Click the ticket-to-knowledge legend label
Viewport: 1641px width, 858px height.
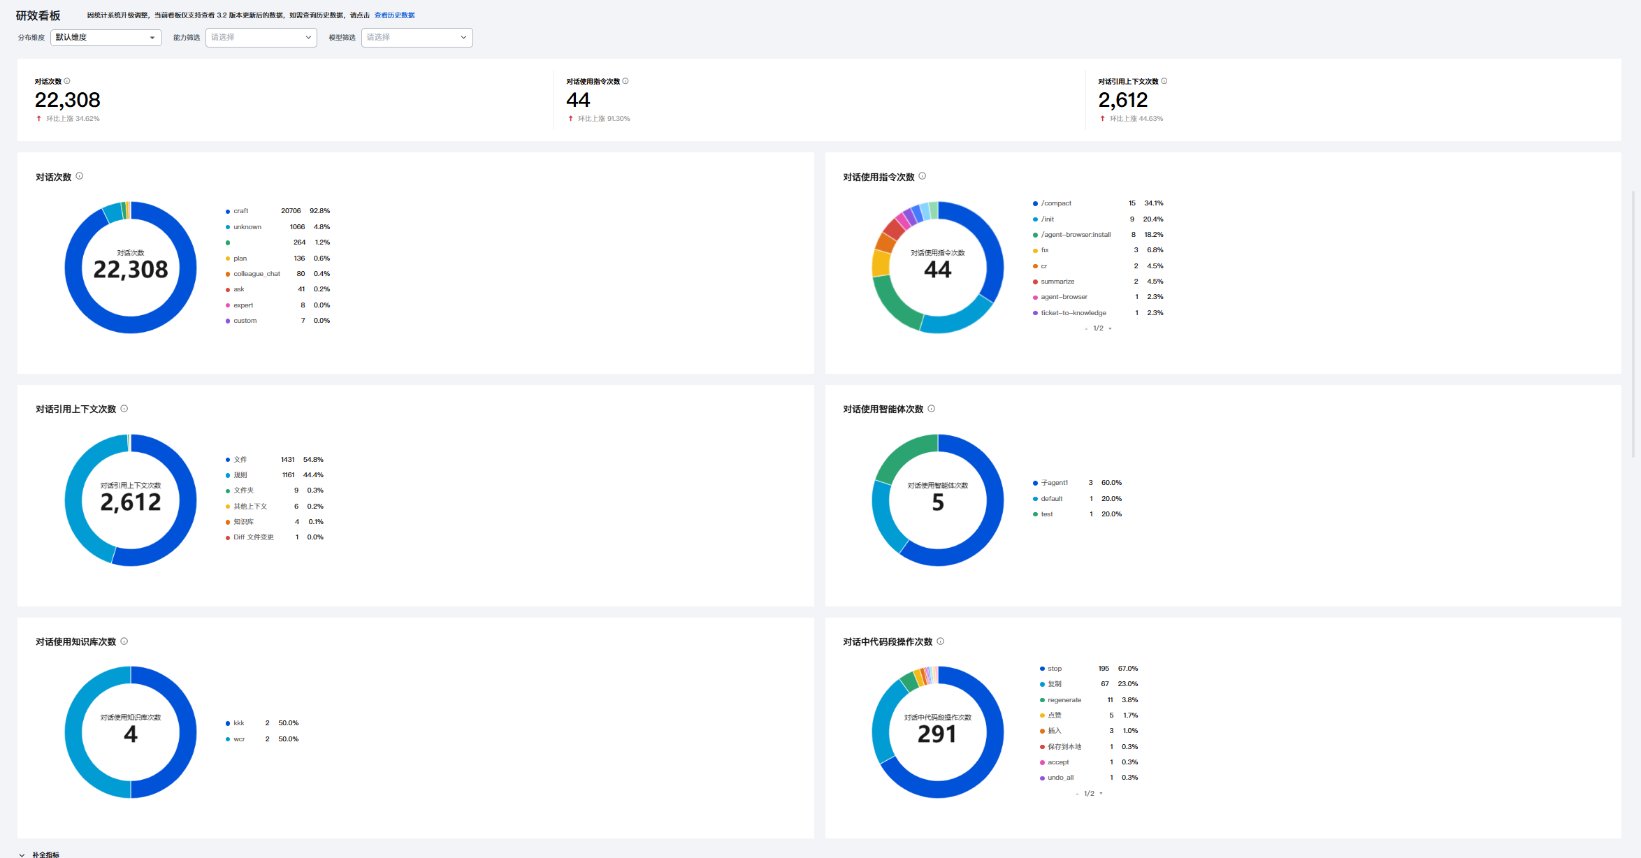pyautogui.click(x=1073, y=313)
